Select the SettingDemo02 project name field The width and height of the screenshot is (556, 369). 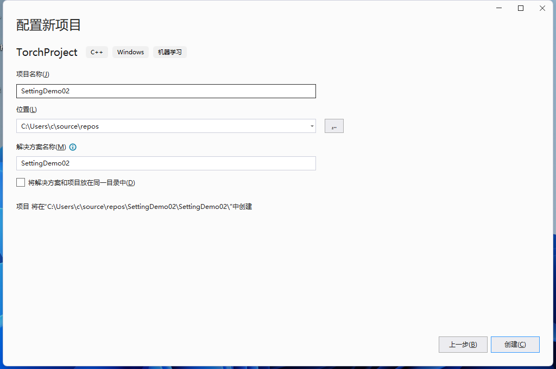(x=166, y=91)
